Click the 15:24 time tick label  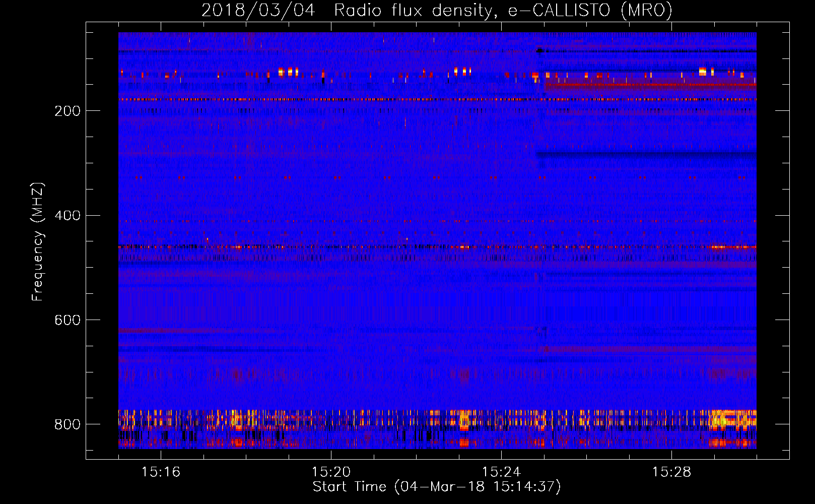click(501, 472)
